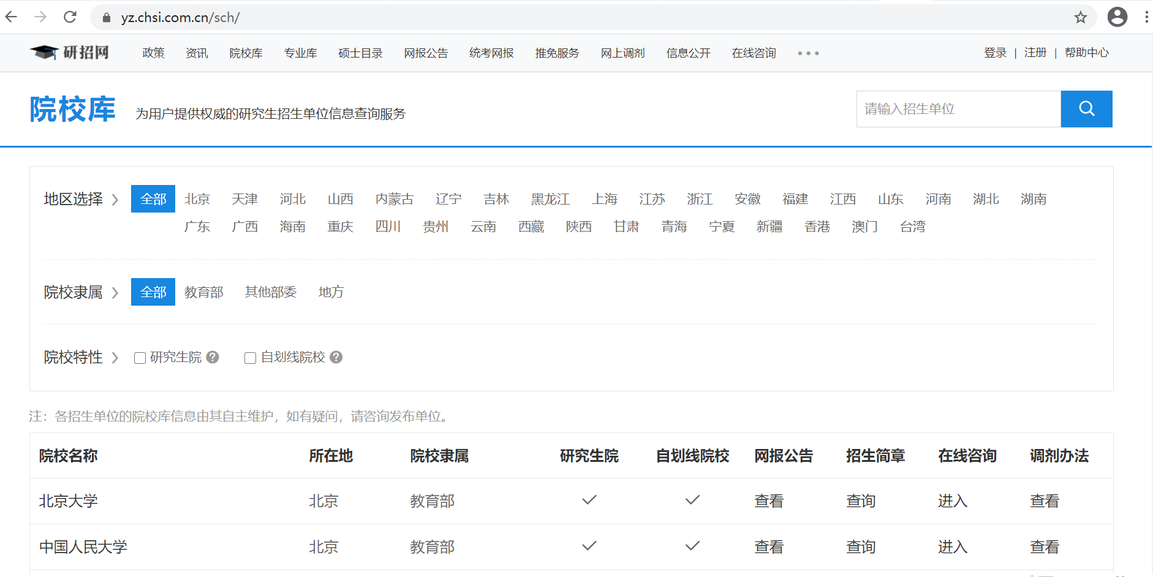Open the 网报公告 nav item
This screenshot has height=577, width=1153.
[x=426, y=53]
